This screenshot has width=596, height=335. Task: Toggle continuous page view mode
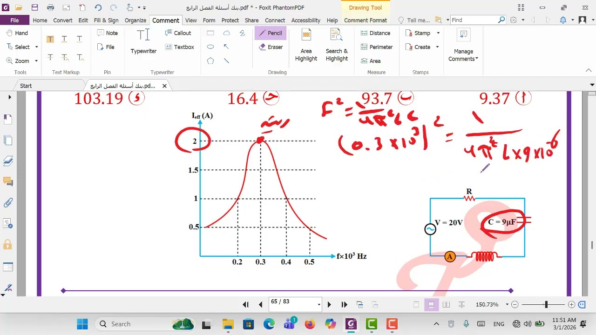(x=431, y=305)
